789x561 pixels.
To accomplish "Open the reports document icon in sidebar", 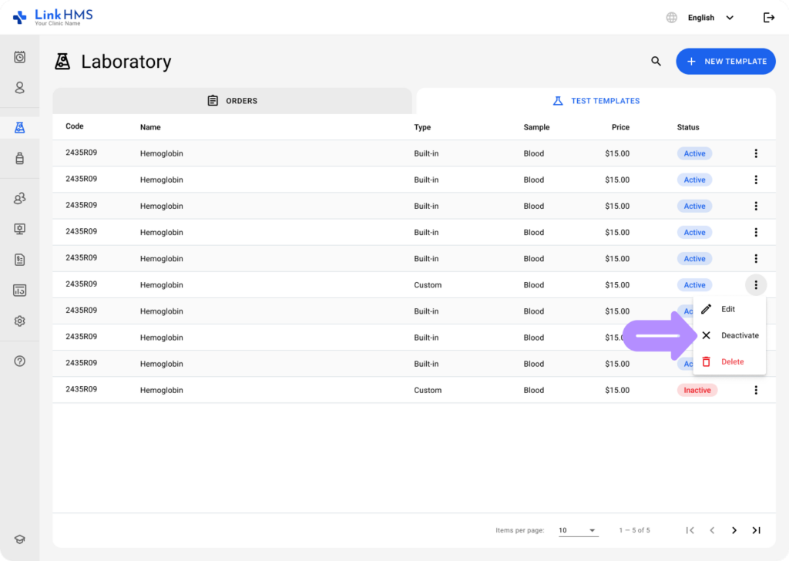I will pos(18,260).
